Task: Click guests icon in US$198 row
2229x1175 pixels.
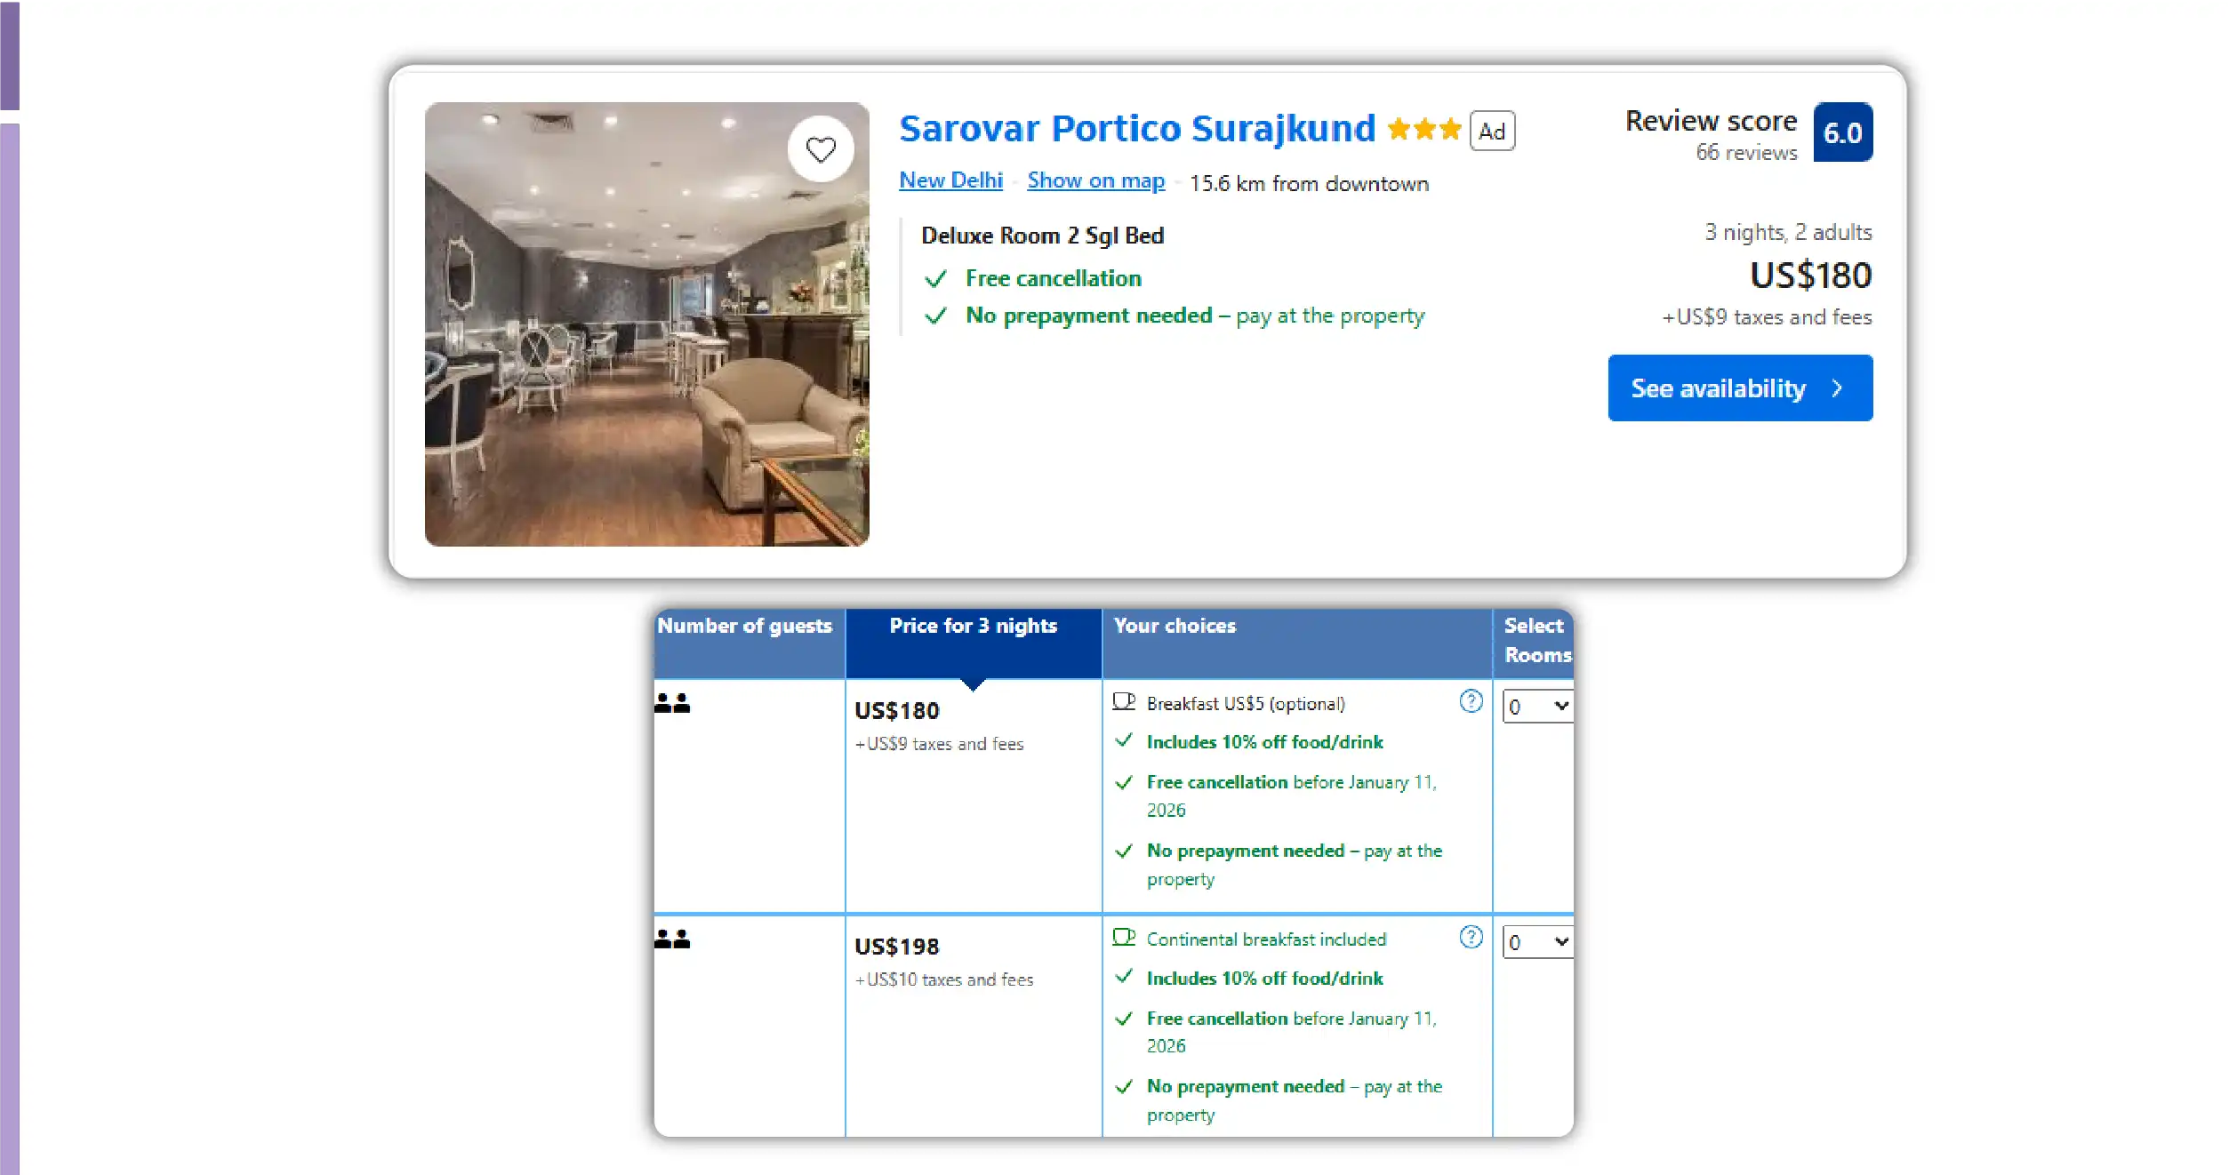Action: point(672,939)
